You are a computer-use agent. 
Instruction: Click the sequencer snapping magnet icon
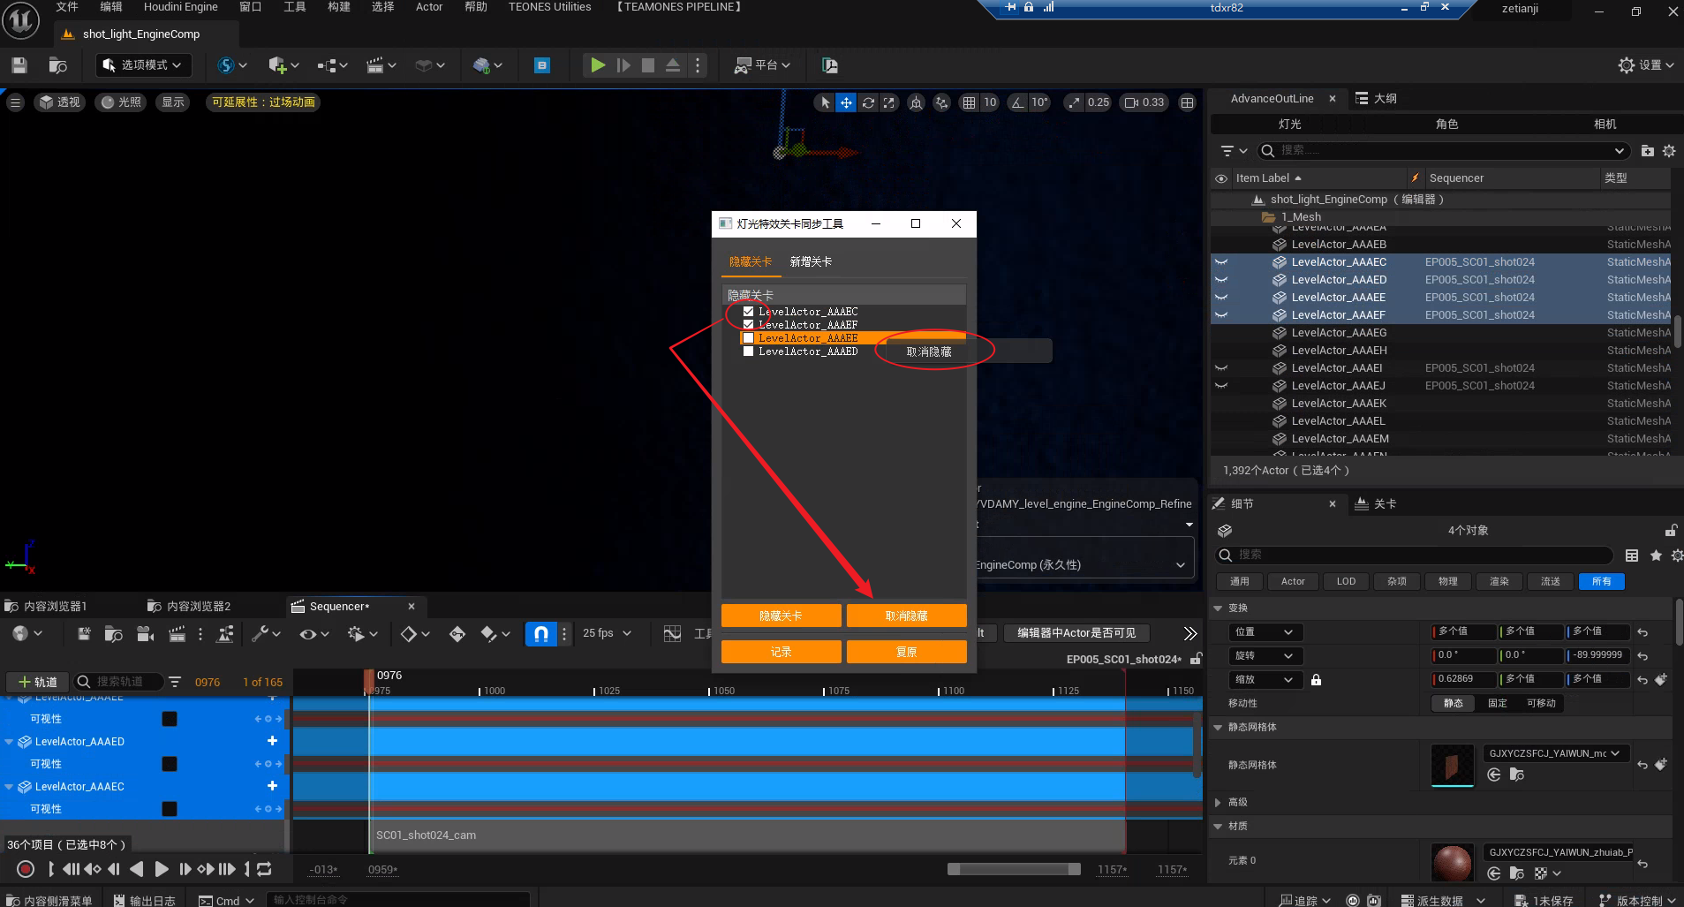(x=540, y=633)
